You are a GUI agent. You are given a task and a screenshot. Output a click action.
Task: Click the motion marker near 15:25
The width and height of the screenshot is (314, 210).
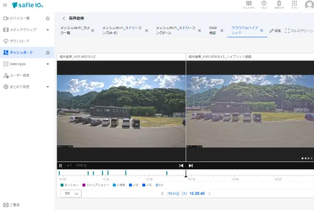pos(167,173)
